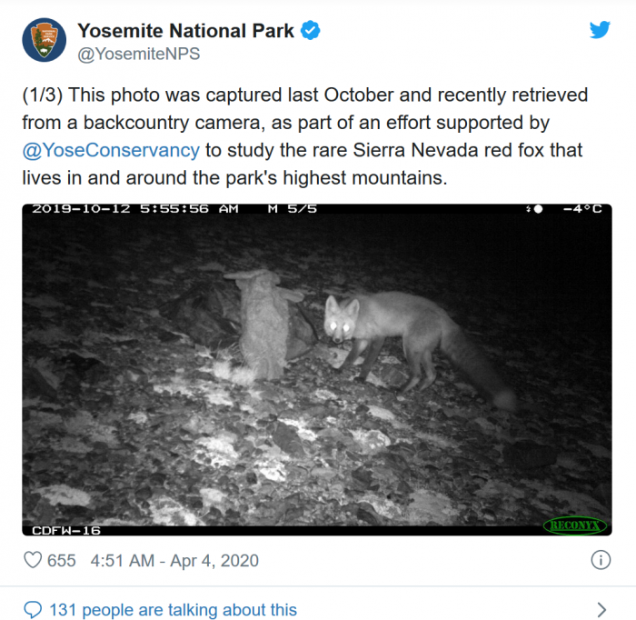This screenshot has height=620, width=636.
Task: Open the @YoseConservancy mention link
Action: [x=110, y=149]
